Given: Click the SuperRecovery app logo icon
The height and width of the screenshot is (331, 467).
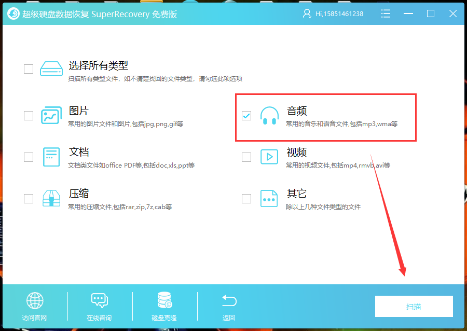Looking at the screenshot, I should click(x=13, y=13).
